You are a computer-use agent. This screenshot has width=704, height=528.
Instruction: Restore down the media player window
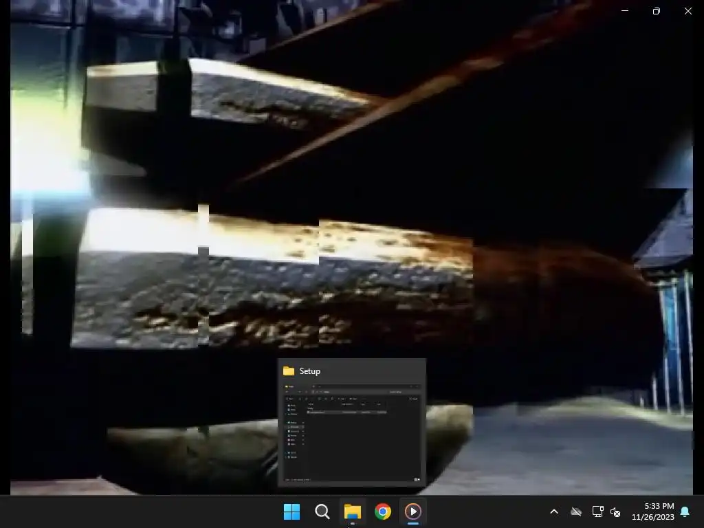657,11
